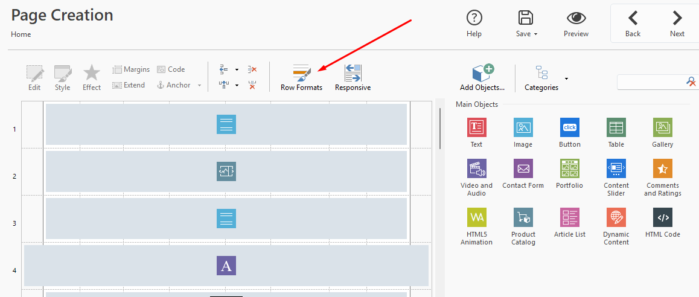
Task: Pick the HTML5 Animation object
Action: pos(476,218)
